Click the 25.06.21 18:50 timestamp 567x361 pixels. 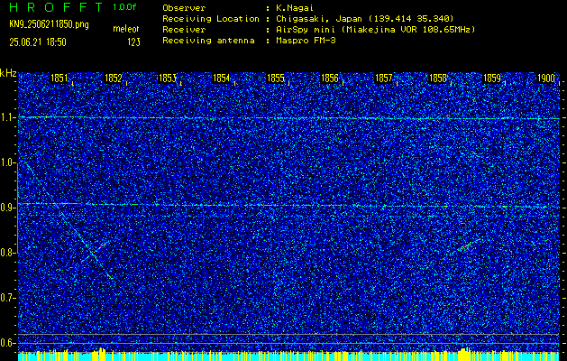[x=38, y=42]
